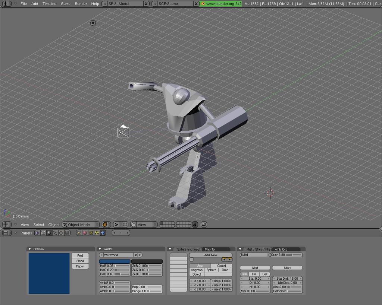Screen dimensions: 382x305
Task: Switch to the Scene context icon
Action: pyautogui.click(x=67, y=233)
